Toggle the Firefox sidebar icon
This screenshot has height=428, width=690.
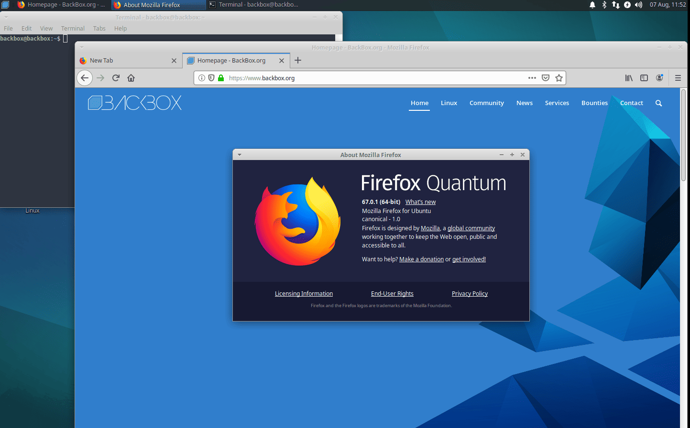(644, 78)
